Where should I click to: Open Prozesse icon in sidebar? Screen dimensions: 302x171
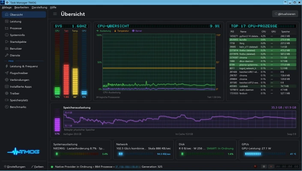7,28
